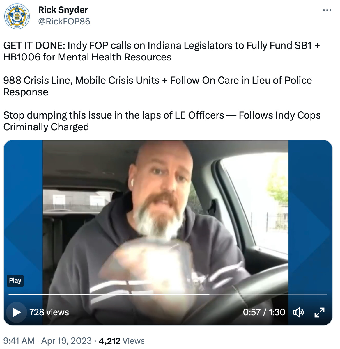Click the 9:41 AM Apr 19, 2023 timestamp

click(x=48, y=341)
